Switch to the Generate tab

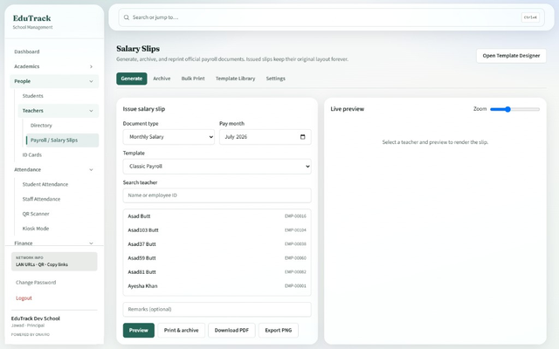pos(132,79)
